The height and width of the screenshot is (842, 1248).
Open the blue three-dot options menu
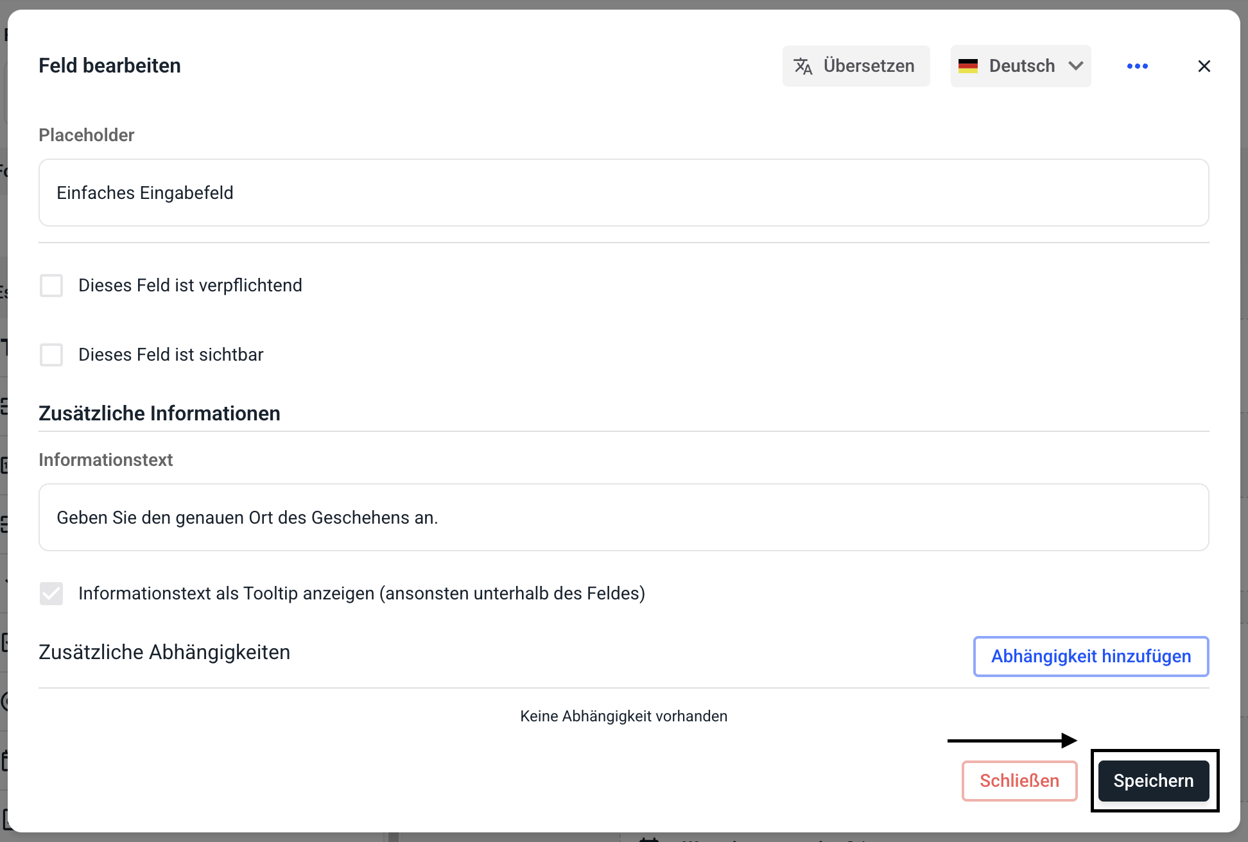pyautogui.click(x=1137, y=66)
